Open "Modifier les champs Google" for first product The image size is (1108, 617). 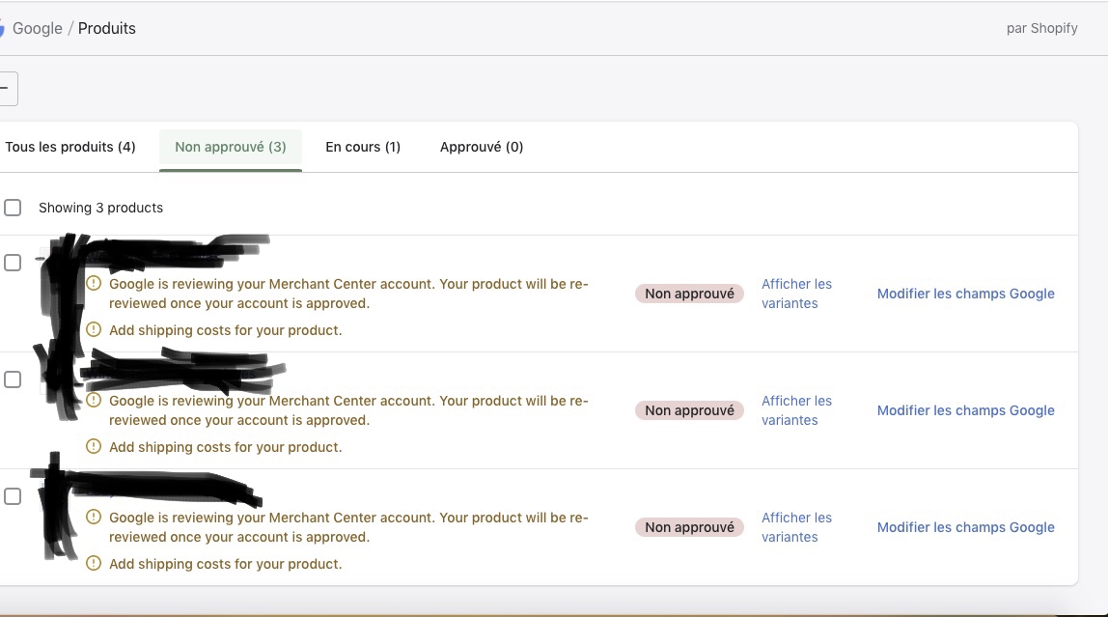click(965, 294)
